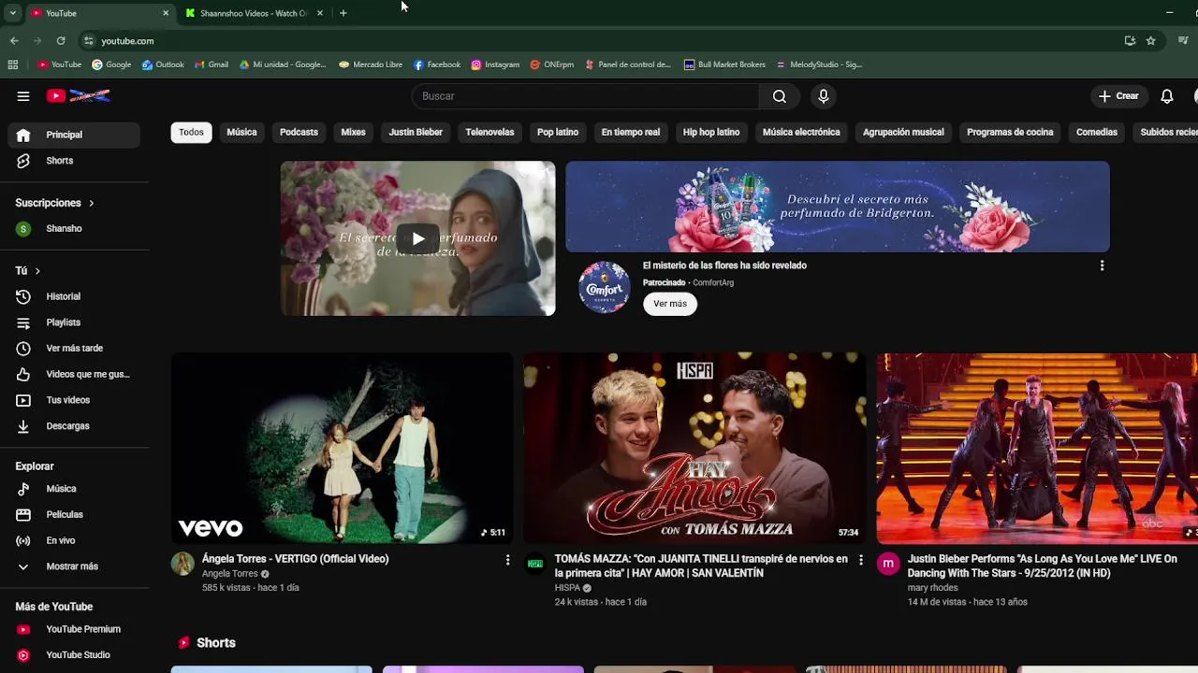This screenshot has height=673, width=1198.
Task: Select the Agrupación musical chip
Action: pyautogui.click(x=903, y=132)
